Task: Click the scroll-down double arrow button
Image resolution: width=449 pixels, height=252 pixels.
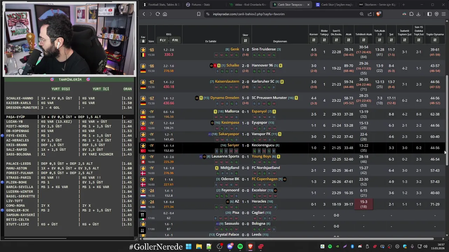Action: [142, 230]
